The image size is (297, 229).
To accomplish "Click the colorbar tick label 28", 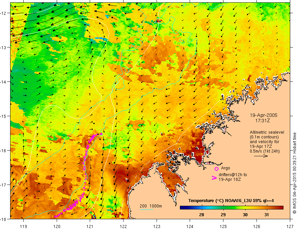I will coord(201,215).
